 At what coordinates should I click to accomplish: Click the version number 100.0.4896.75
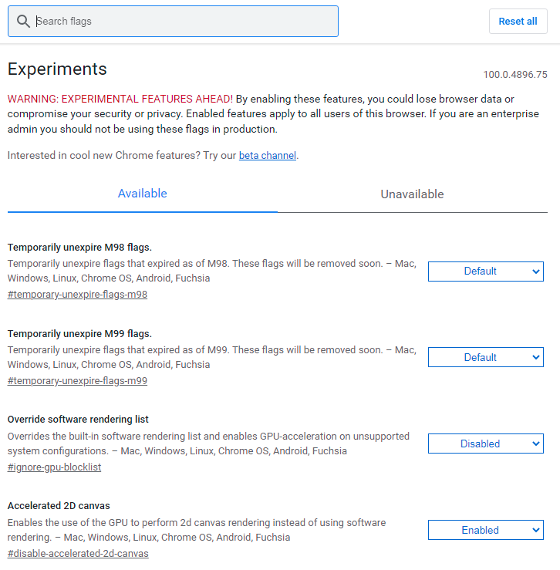point(514,75)
